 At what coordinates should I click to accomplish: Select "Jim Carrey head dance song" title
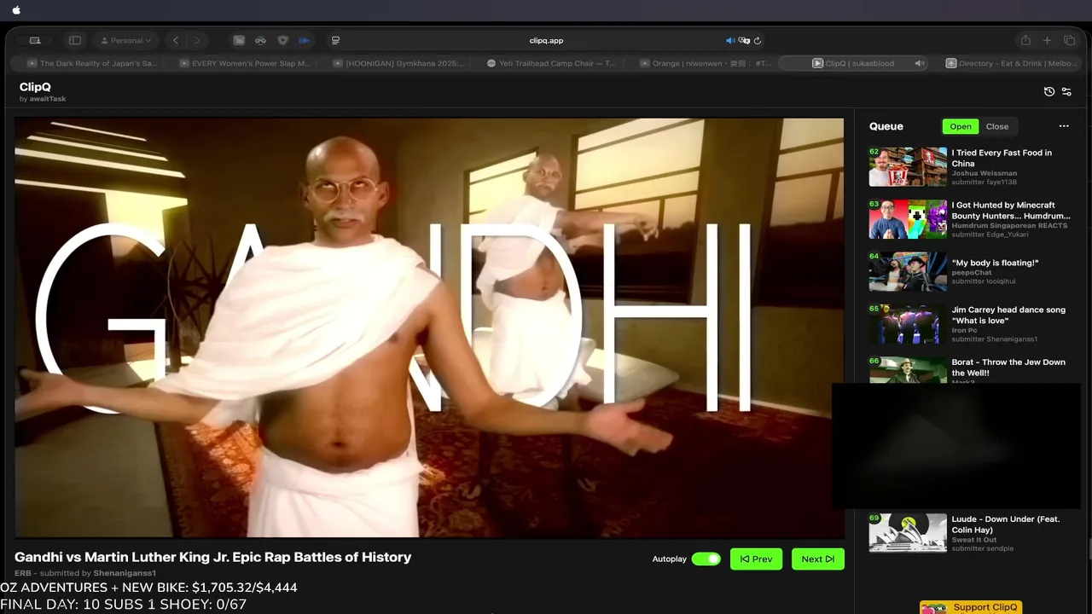coord(1008,315)
